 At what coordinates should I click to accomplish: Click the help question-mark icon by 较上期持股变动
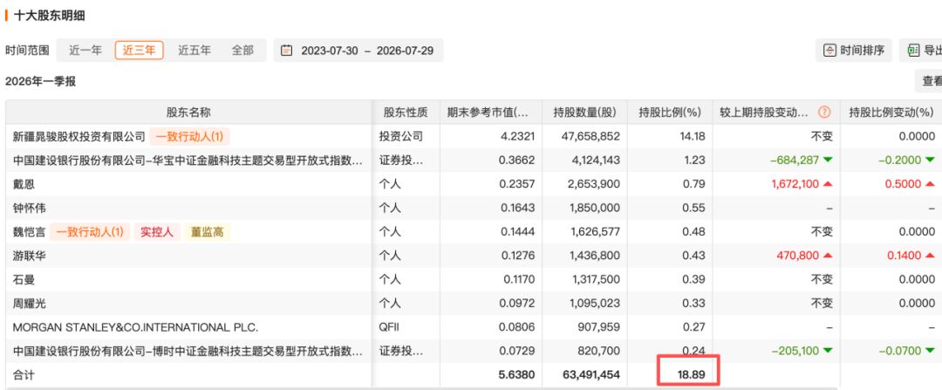[824, 112]
